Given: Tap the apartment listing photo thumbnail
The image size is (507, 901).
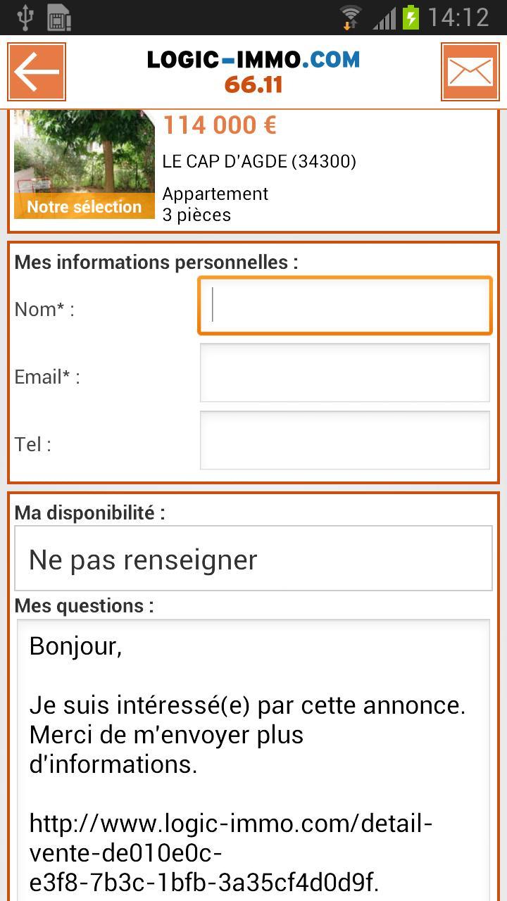Looking at the screenshot, I should tap(84, 164).
